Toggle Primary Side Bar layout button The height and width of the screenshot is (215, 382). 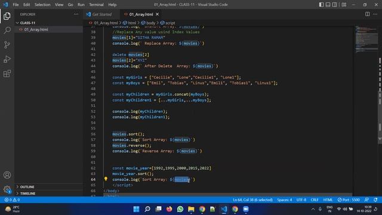click(x=321, y=5)
